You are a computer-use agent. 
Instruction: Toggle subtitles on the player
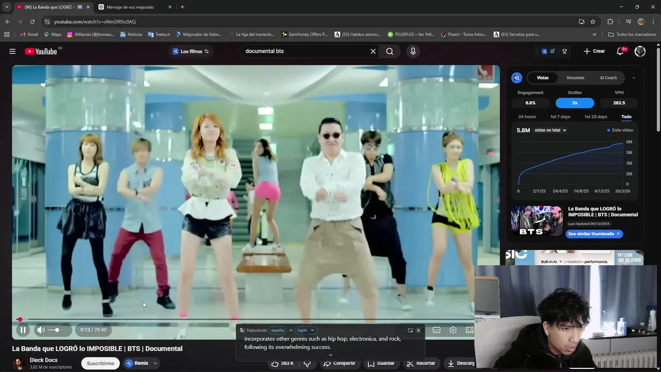(436, 330)
